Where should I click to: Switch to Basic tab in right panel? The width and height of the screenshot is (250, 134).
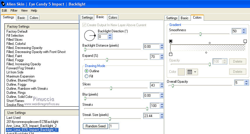pos(185,18)
